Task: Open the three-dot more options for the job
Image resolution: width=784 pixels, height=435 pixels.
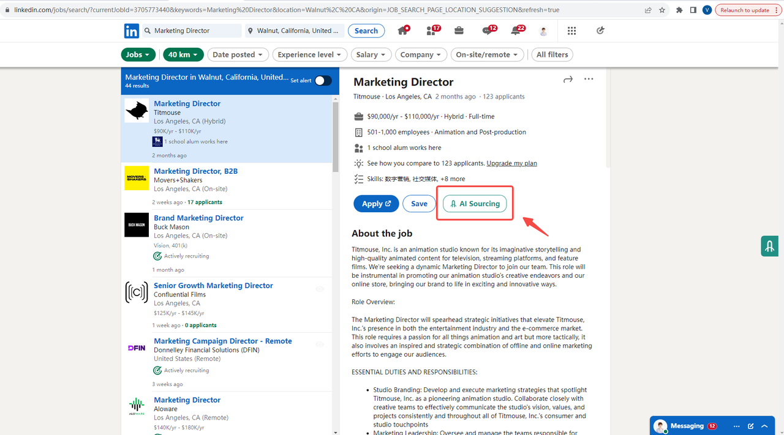Action: pyautogui.click(x=589, y=79)
